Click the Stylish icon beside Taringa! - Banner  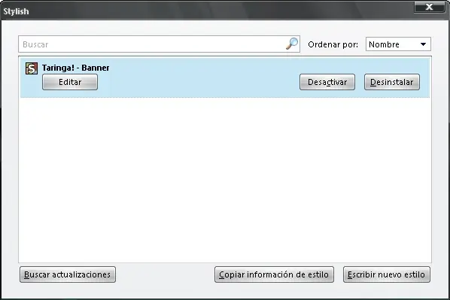(x=32, y=68)
